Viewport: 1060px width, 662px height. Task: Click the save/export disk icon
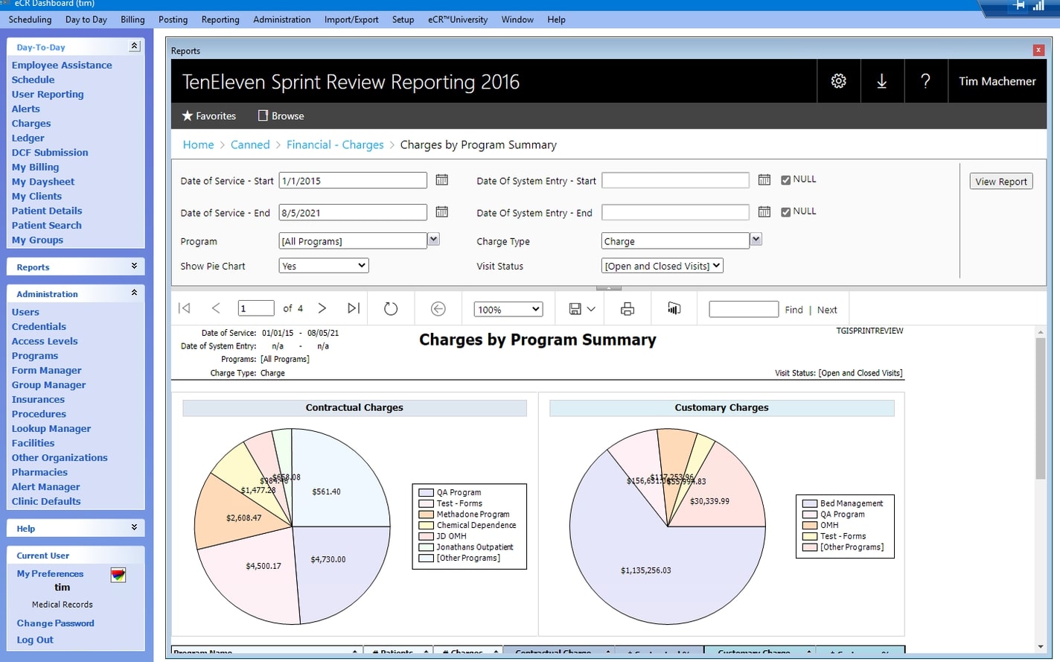click(575, 308)
